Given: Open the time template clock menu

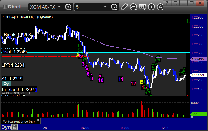Looking at the screenshot, I should coord(114,7).
